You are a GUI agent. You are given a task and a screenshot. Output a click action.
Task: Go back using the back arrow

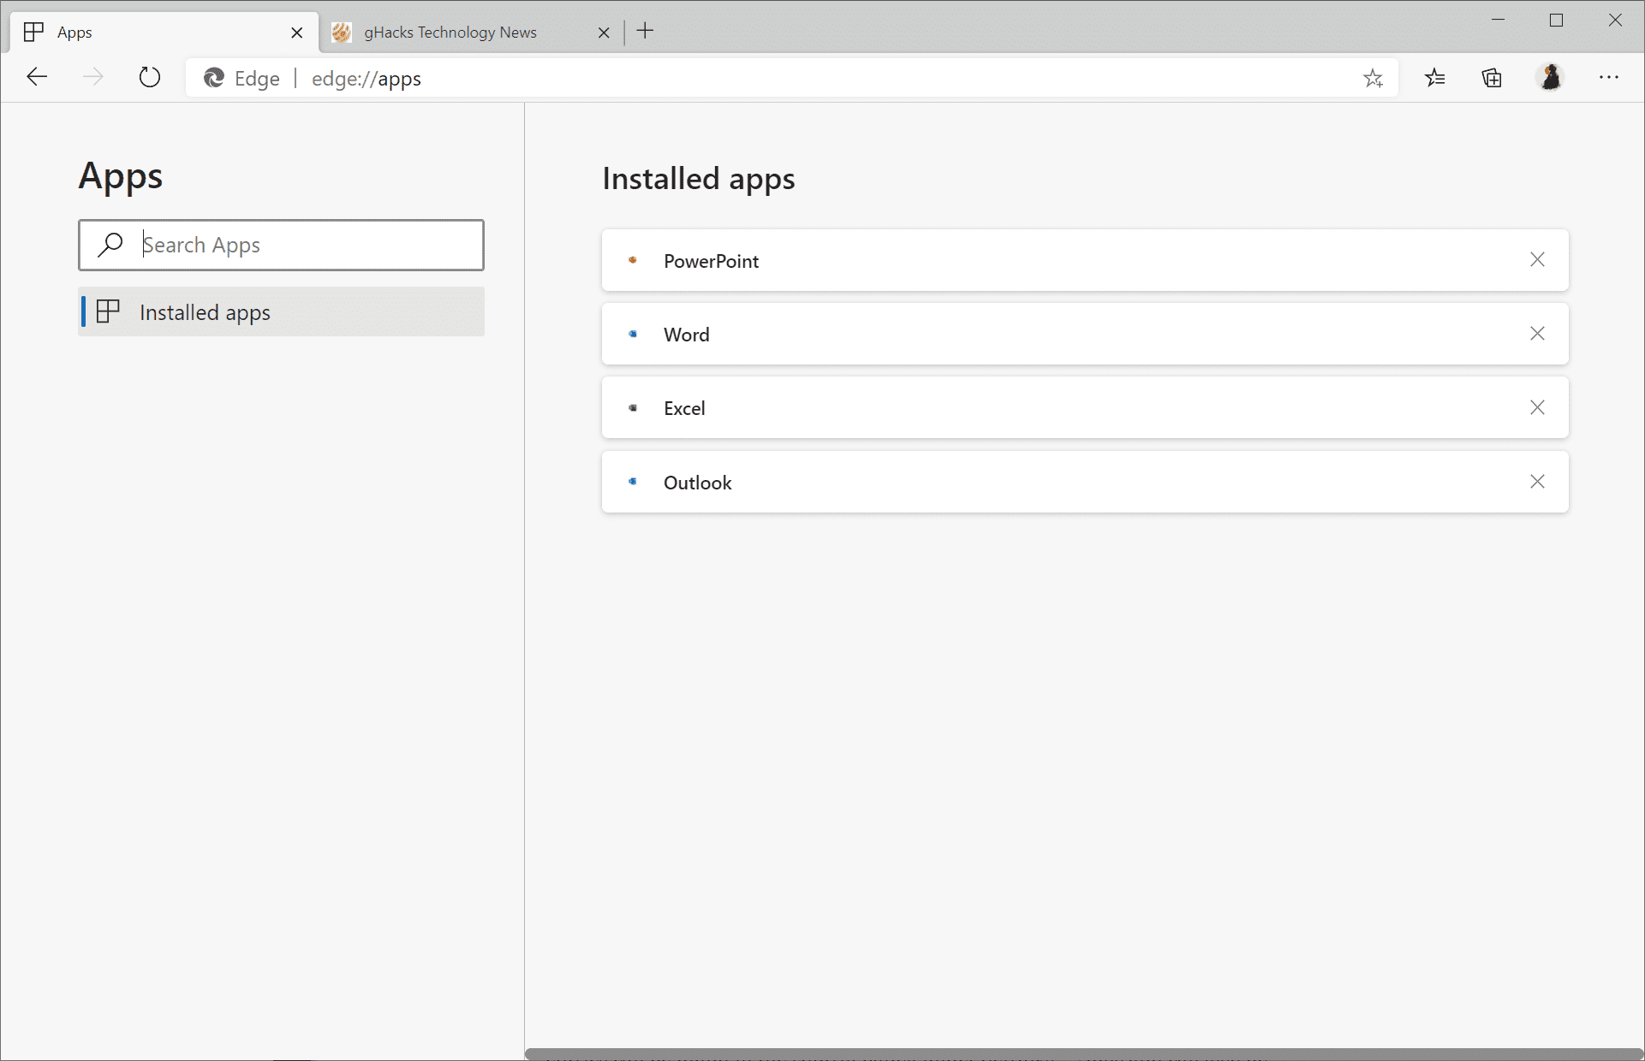37,77
